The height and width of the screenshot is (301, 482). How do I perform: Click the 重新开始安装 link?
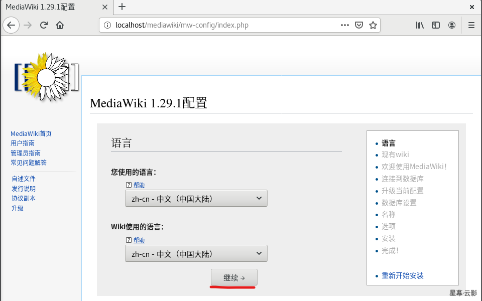pos(402,275)
